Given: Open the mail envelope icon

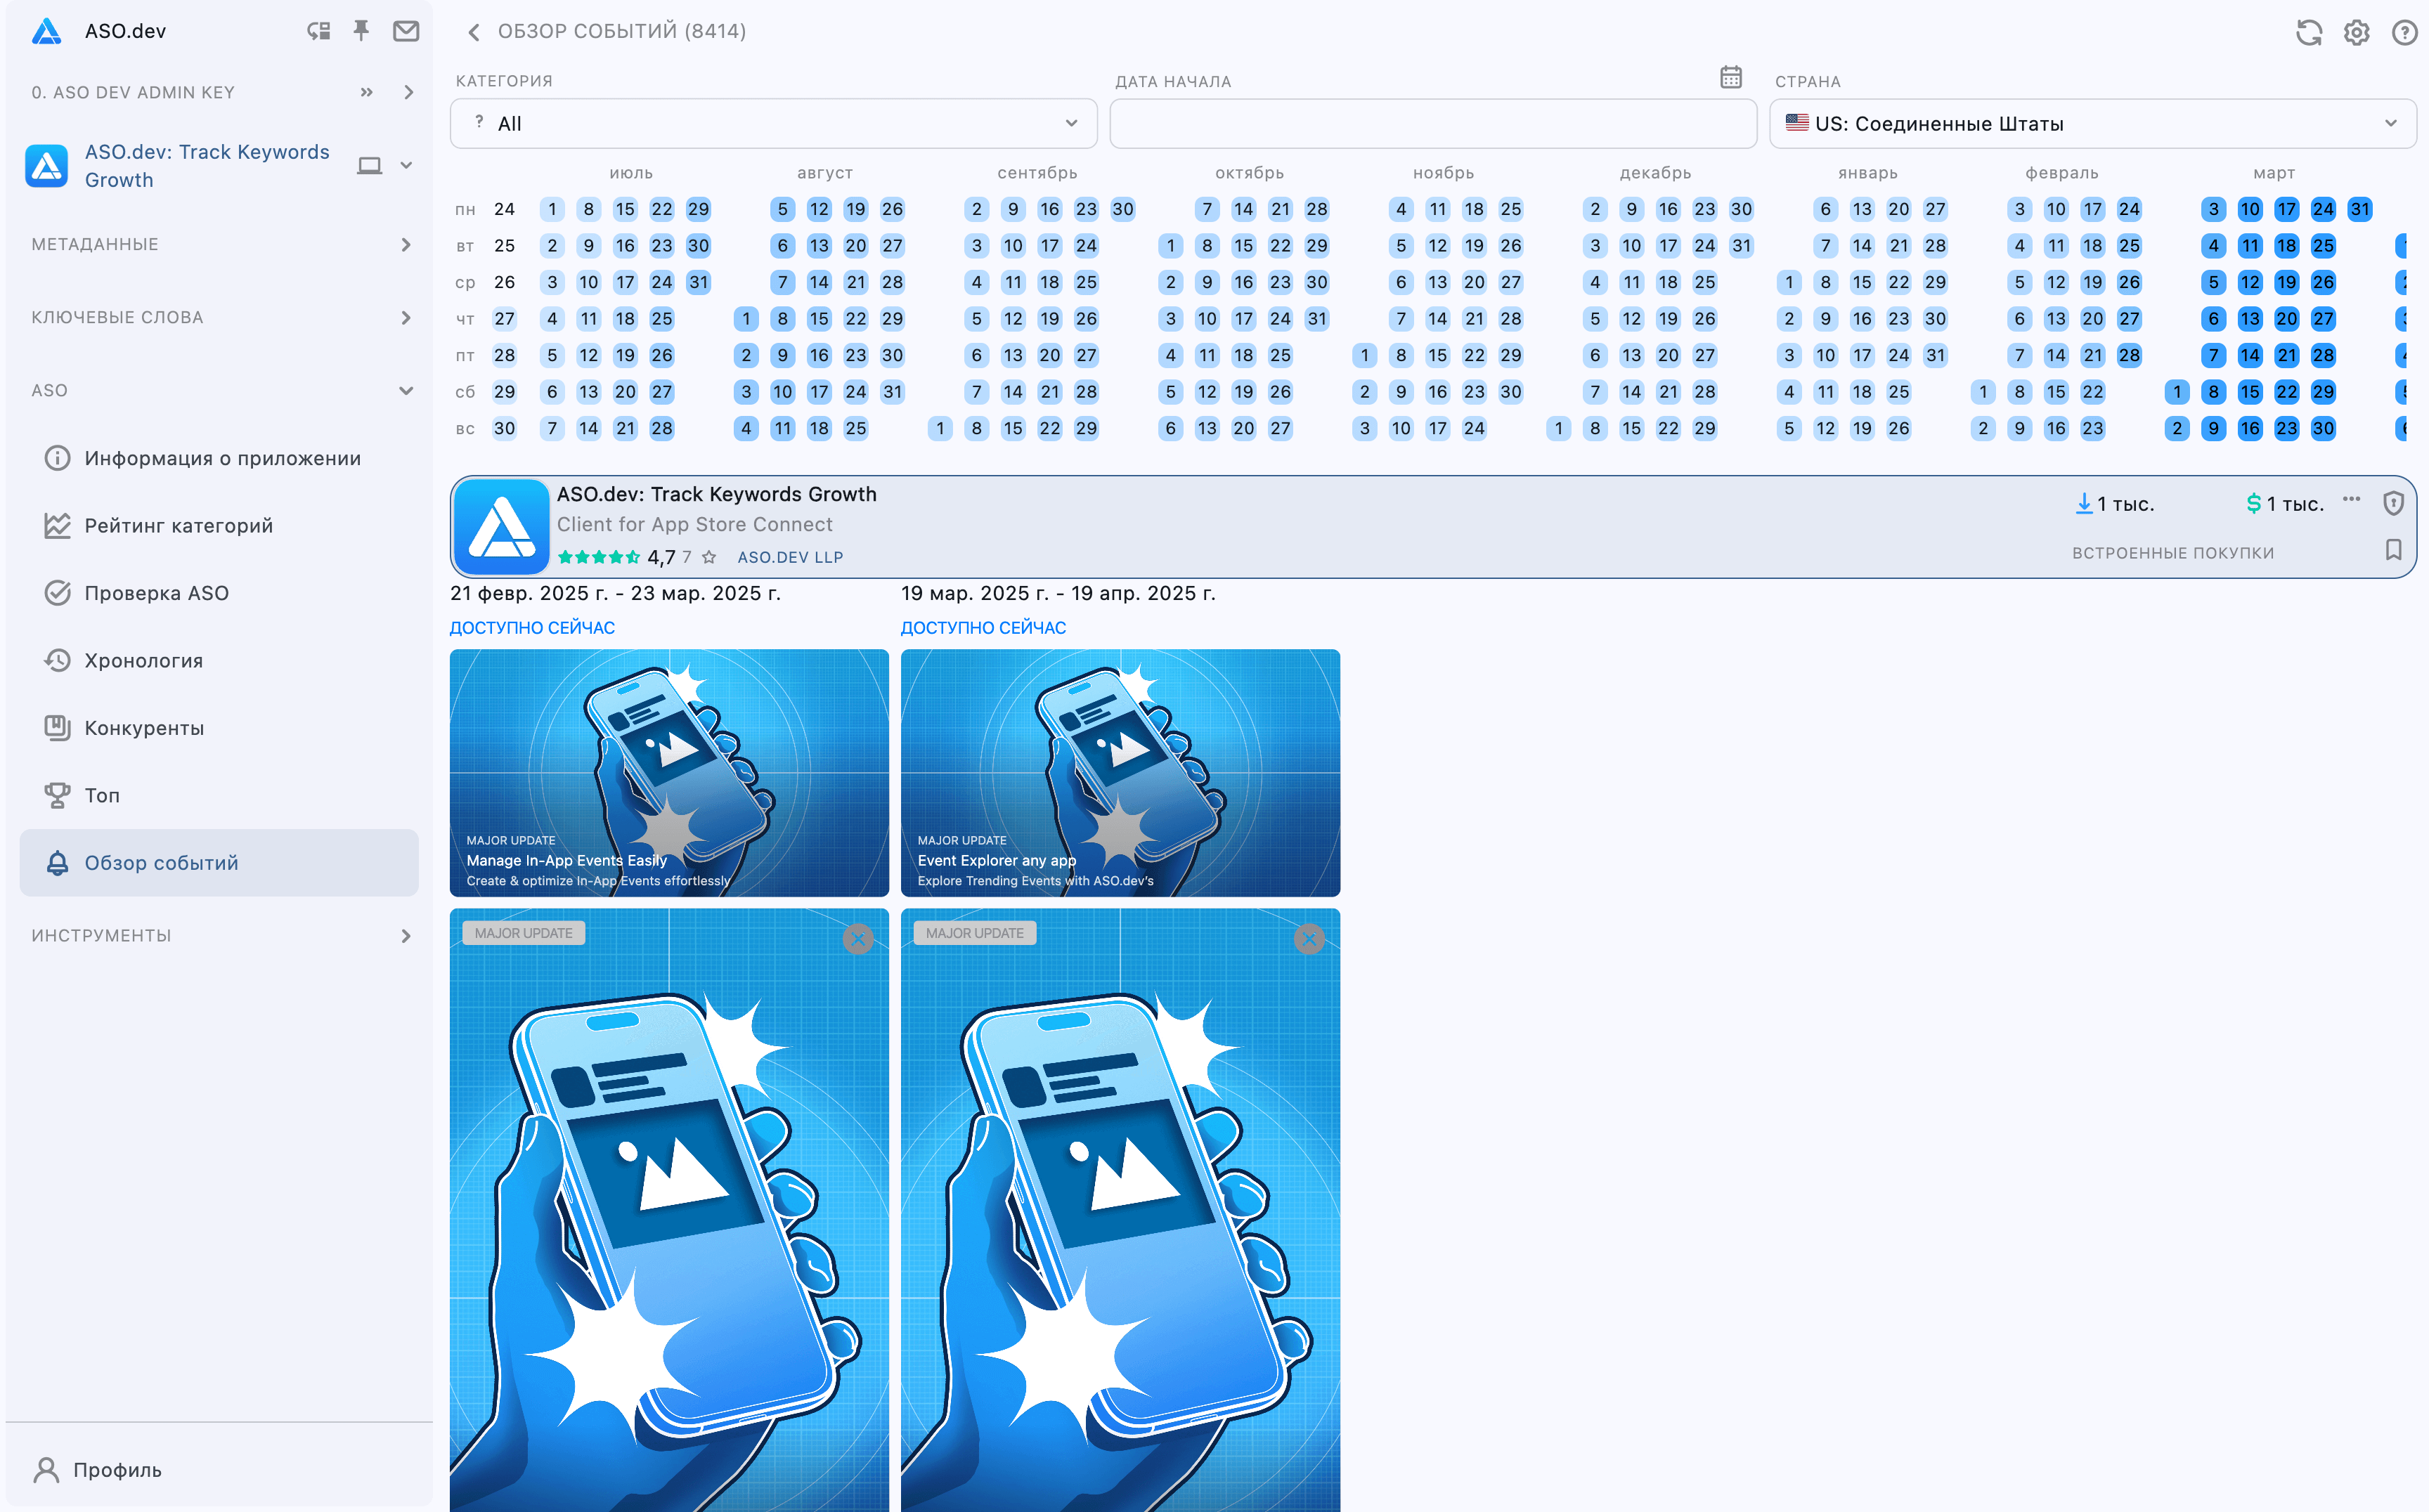Looking at the screenshot, I should tap(406, 31).
